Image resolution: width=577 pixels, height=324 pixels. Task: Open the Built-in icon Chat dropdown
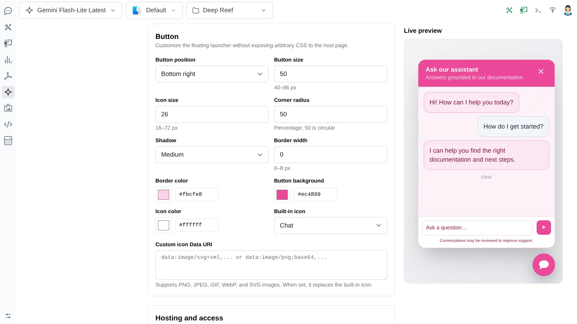tap(331, 225)
